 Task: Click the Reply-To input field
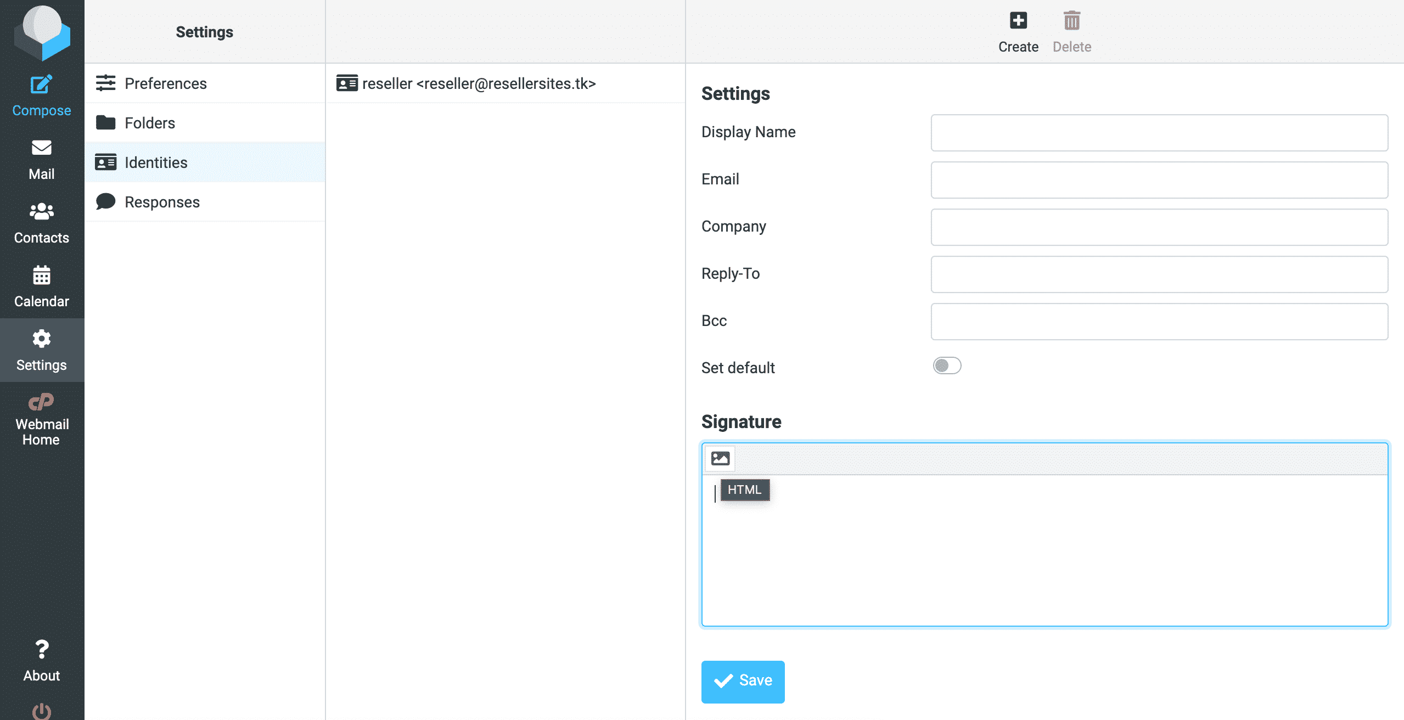click(x=1159, y=274)
